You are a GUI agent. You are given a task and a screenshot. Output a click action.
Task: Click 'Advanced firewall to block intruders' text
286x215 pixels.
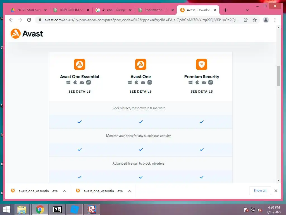tap(139, 163)
